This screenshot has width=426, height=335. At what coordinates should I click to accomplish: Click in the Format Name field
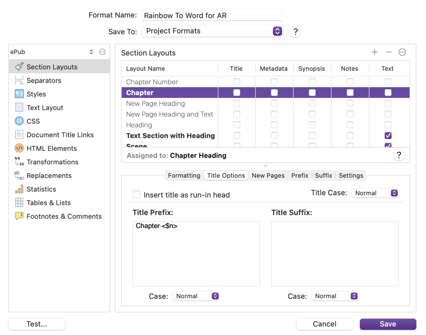[x=212, y=15]
